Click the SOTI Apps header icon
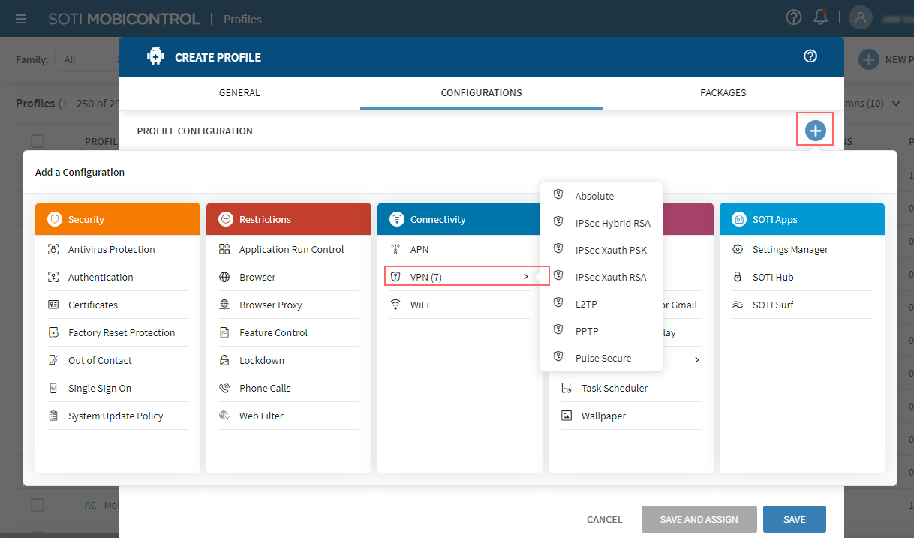914x538 pixels. (x=738, y=219)
